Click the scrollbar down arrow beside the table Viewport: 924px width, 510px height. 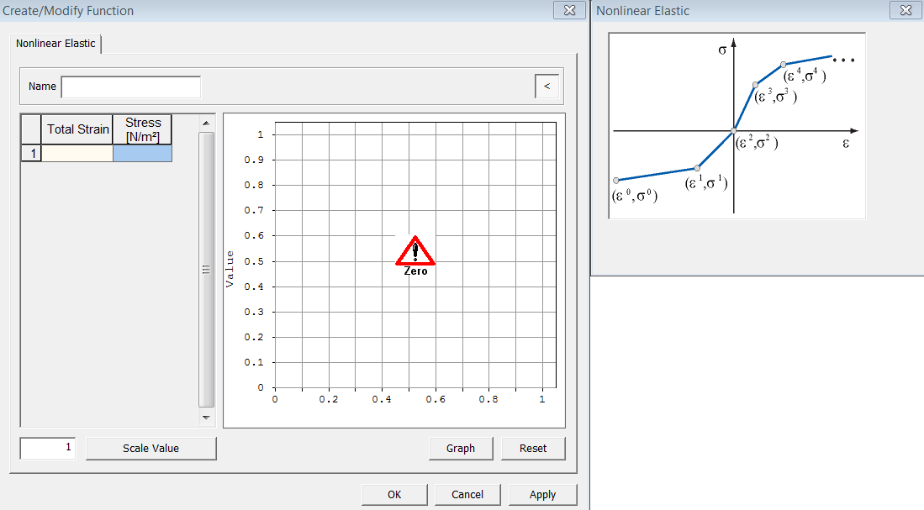pyautogui.click(x=204, y=418)
